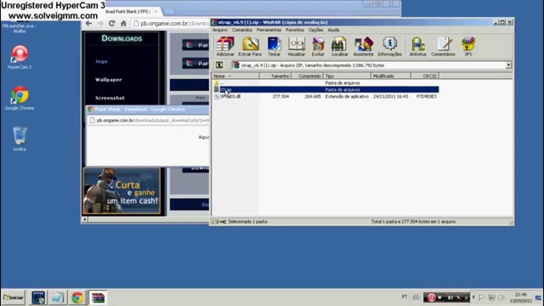This screenshot has width=544, height=306.
Task: Expand the archive path dropdown
Action: click(508, 65)
